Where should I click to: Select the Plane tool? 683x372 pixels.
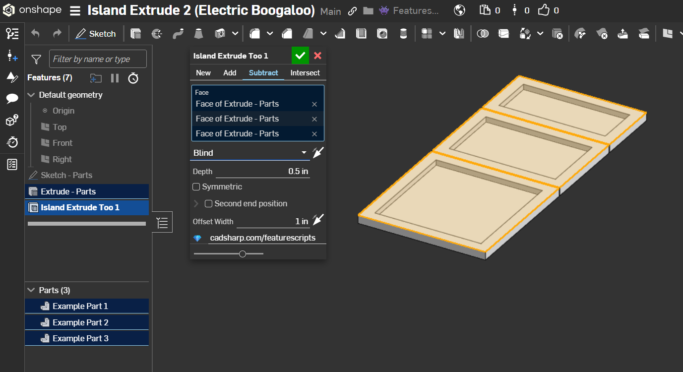click(x=668, y=34)
